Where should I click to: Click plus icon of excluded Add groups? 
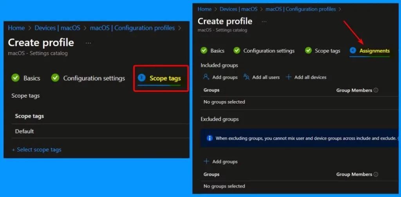(x=206, y=162)
